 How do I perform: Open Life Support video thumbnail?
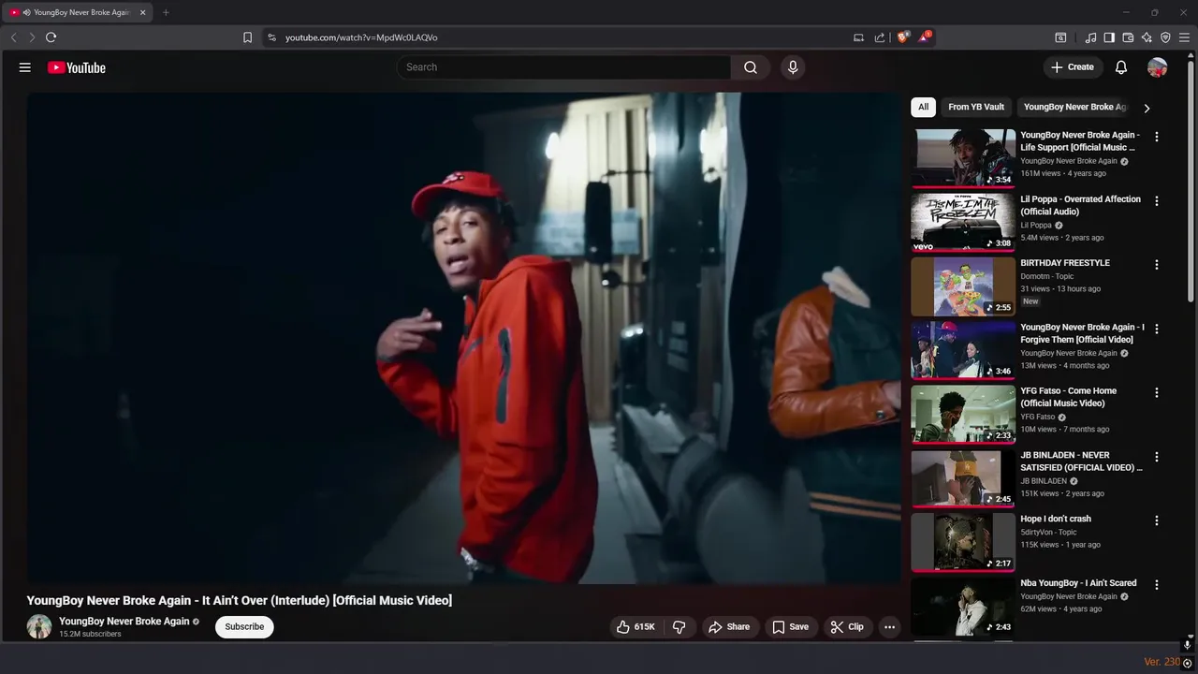tap(963, 158)
